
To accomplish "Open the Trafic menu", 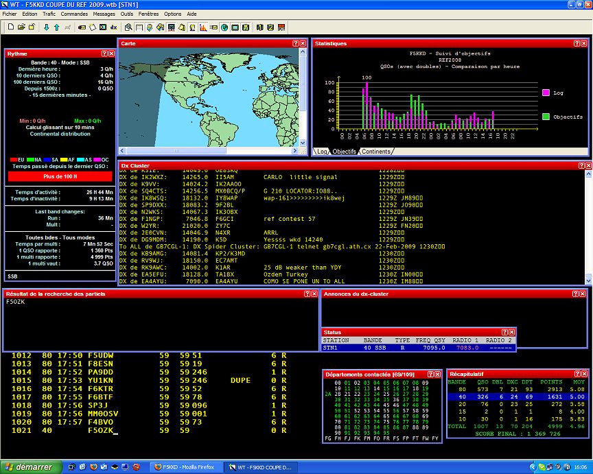I will 49,14.
